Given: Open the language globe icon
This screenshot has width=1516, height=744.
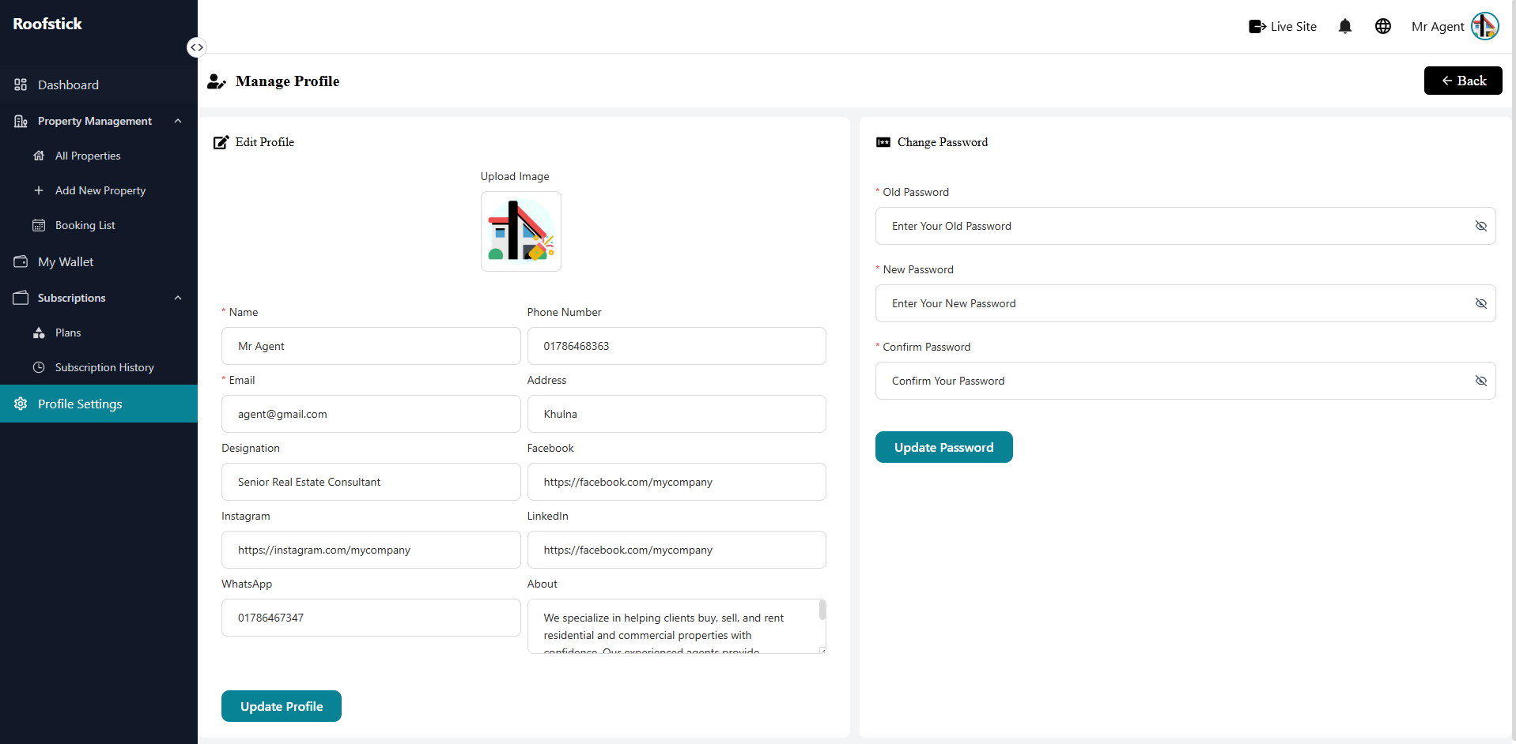Looking at the screenshot, I should coord(1382,26).
